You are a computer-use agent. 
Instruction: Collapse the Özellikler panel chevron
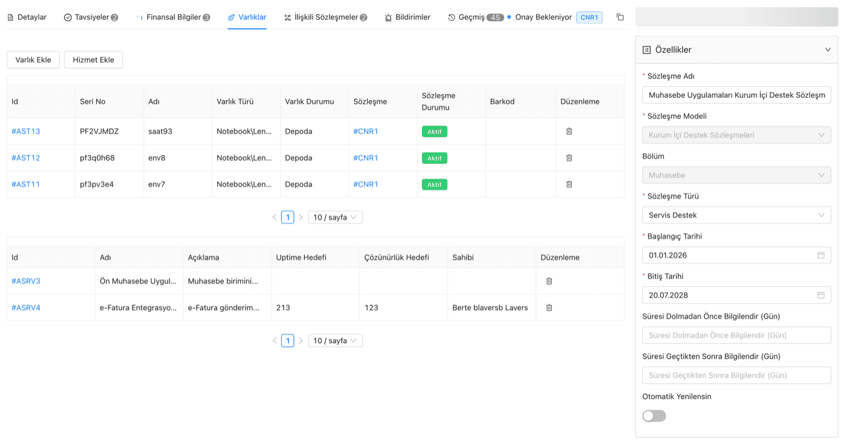pyautogui.click(x=828, y=50)
